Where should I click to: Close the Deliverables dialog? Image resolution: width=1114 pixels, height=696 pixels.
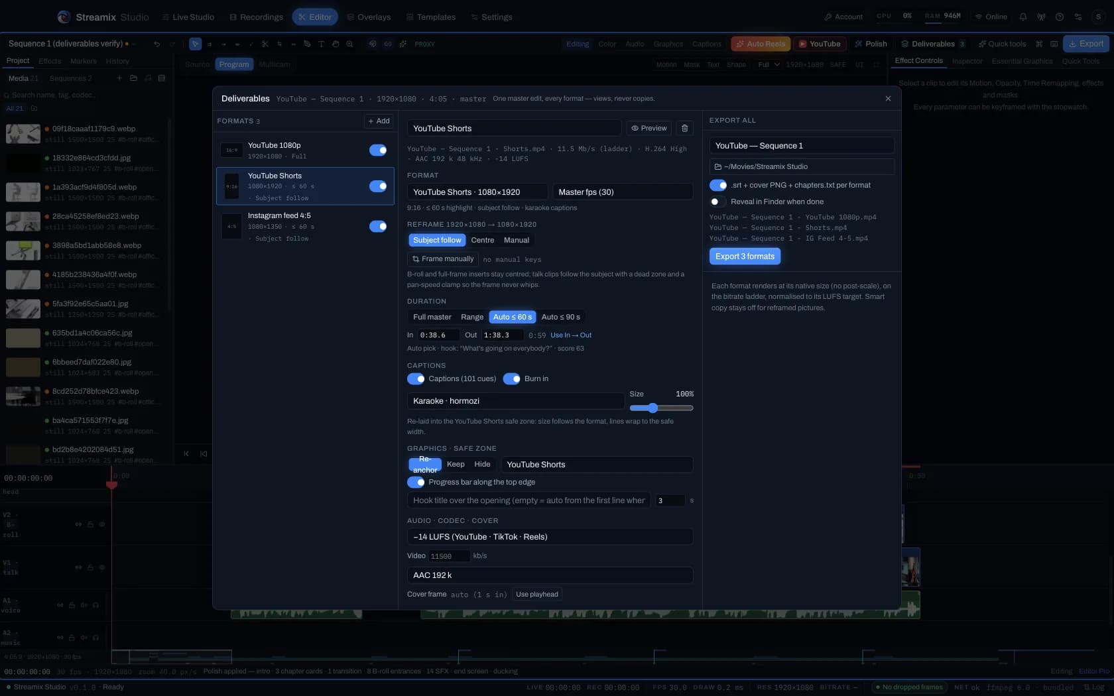[x=888, y=98]
